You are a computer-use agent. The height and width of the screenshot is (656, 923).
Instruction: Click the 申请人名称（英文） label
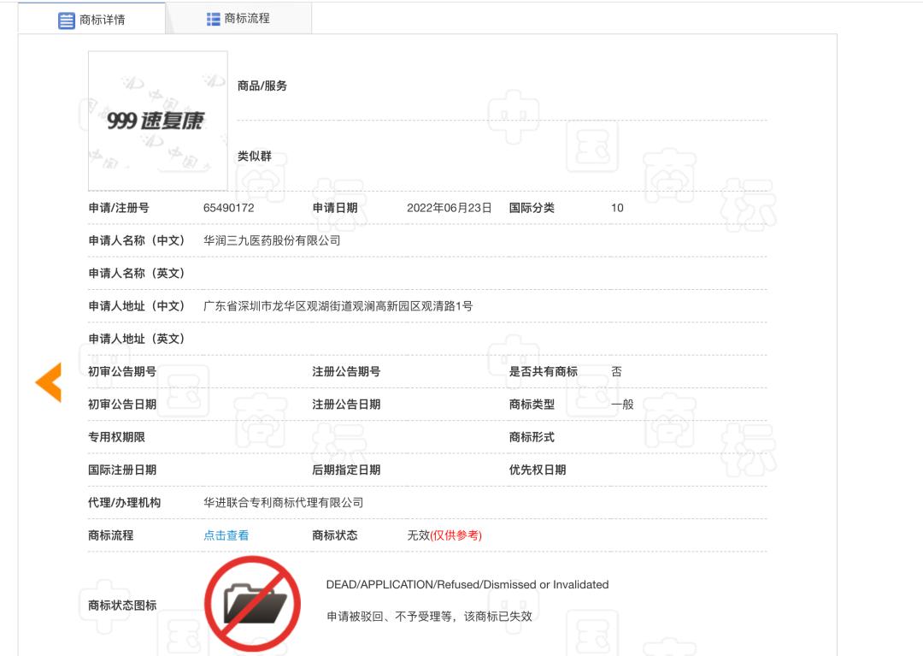[x=137, y=273]
